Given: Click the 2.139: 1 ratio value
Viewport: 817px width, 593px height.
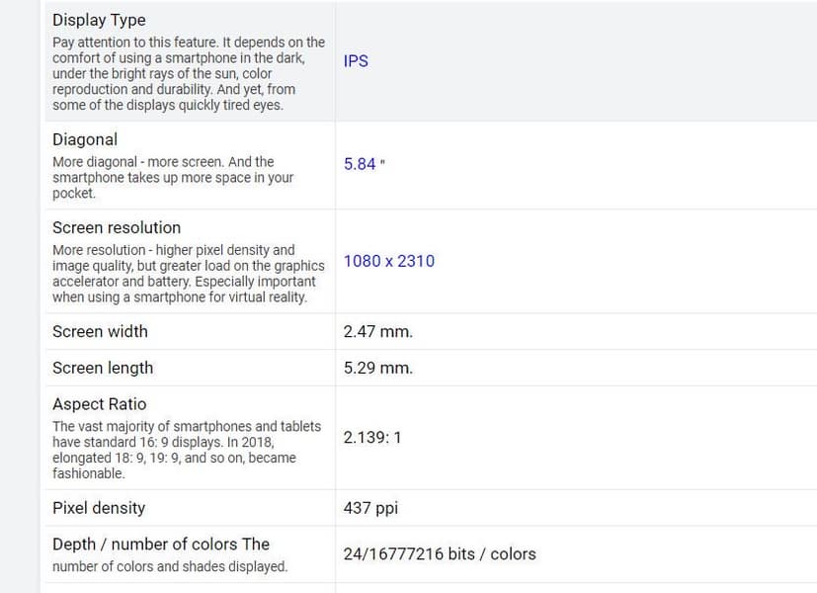Looking at the screenshot, I should tap(372, 438).
